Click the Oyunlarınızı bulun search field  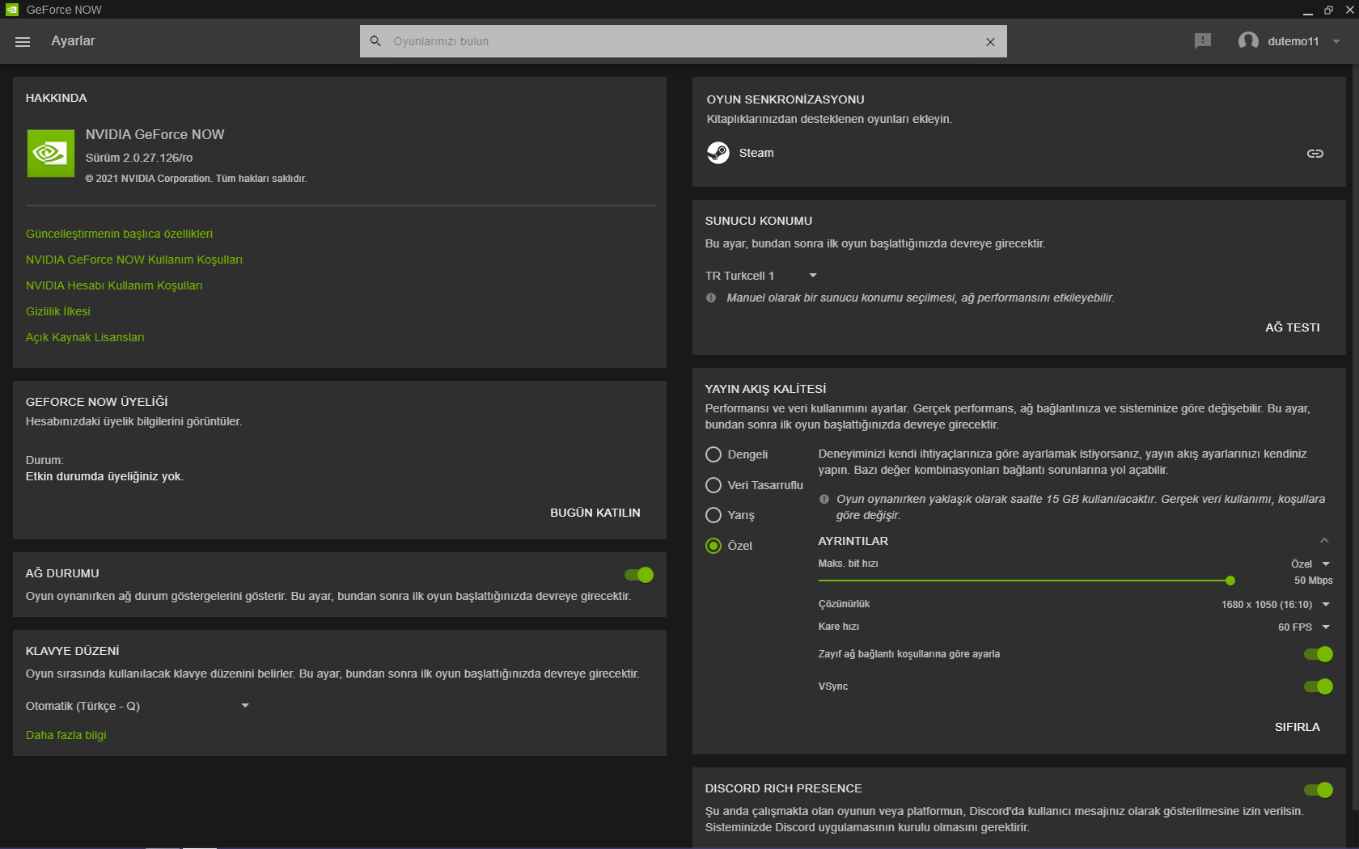(684, 41)
